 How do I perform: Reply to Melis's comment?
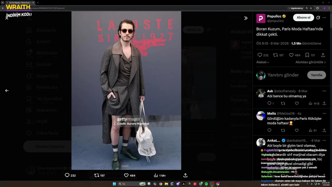(269, 130)
